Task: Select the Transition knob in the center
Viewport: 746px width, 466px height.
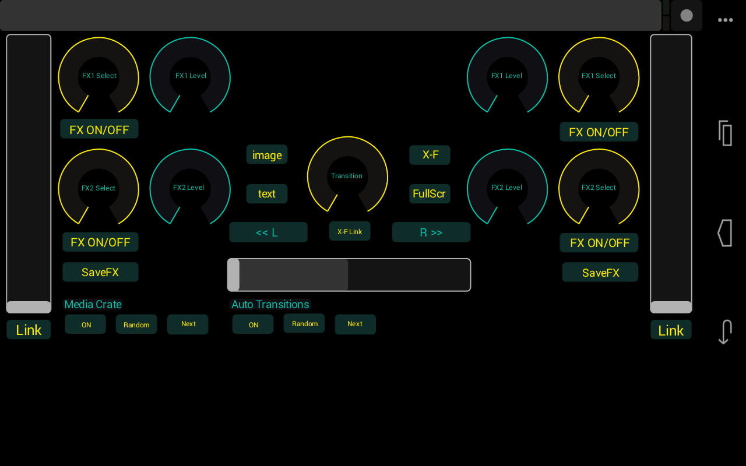Action: click(347, 175)
